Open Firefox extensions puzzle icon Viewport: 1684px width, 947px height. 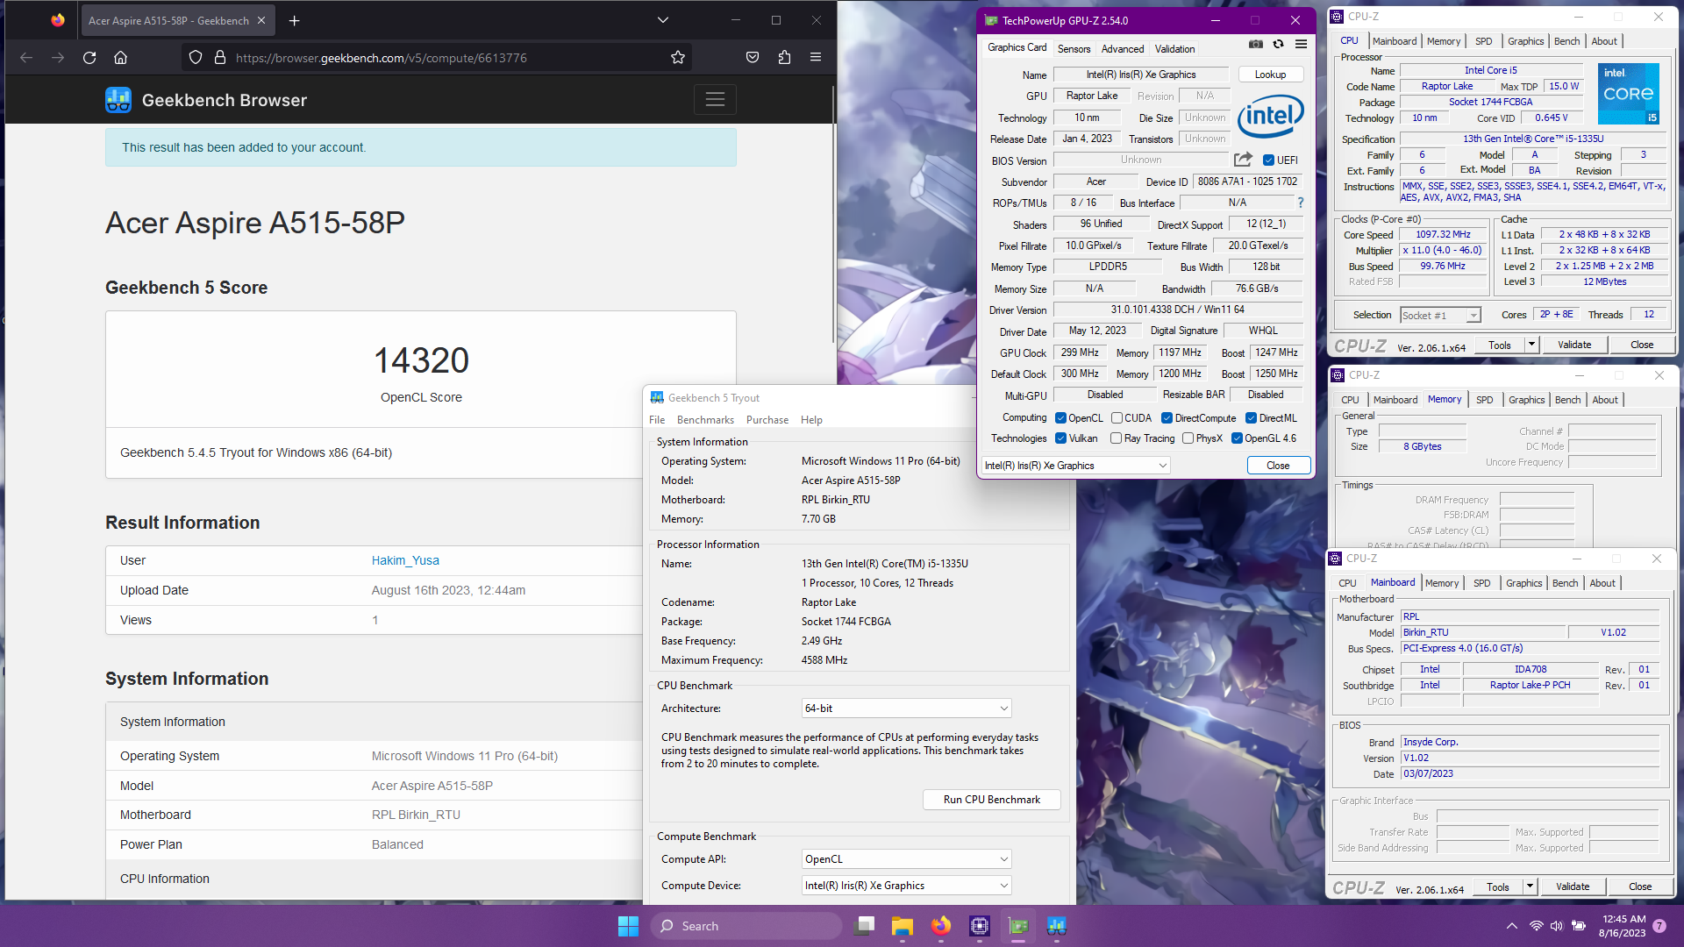pos(784,58)
